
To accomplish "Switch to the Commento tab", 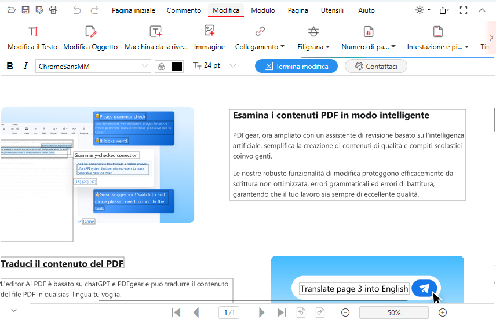I will point(184,10).
